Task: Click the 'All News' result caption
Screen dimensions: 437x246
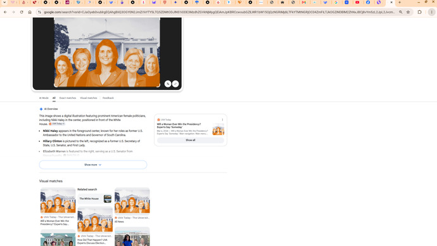Action: [119, 222]
